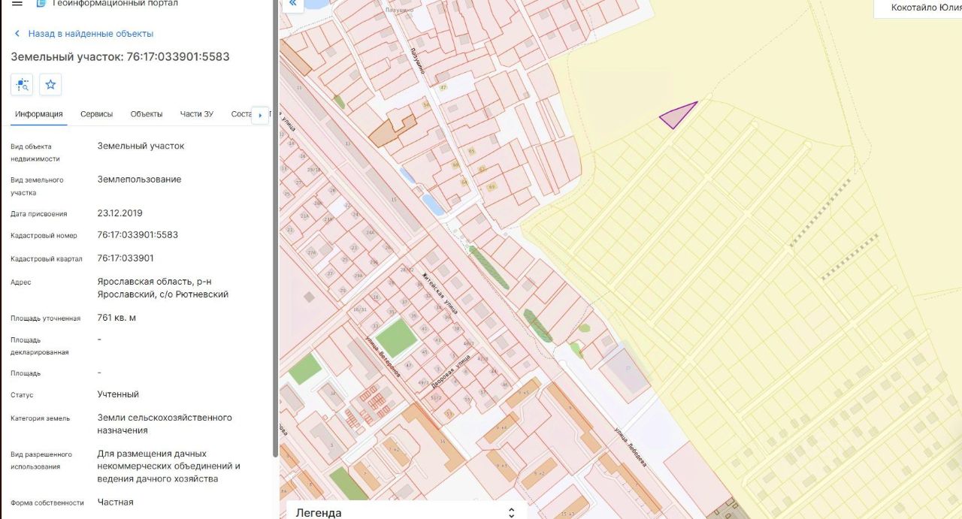Open the partially hidden Состав tab

[240, 114]
